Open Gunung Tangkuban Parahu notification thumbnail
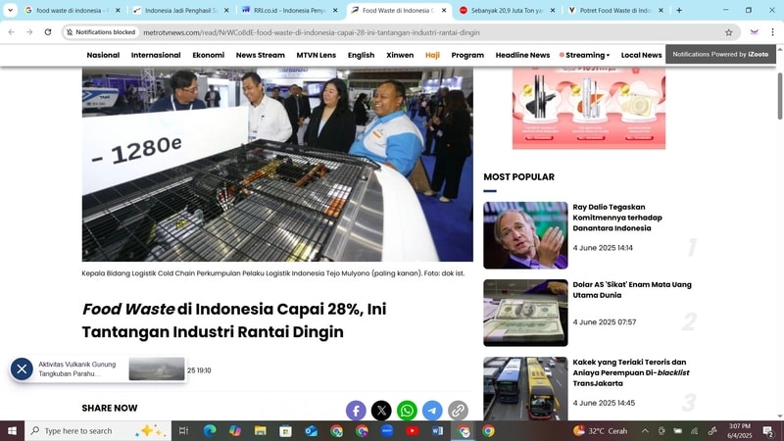 pyautogui.click(x=157, y=369)
